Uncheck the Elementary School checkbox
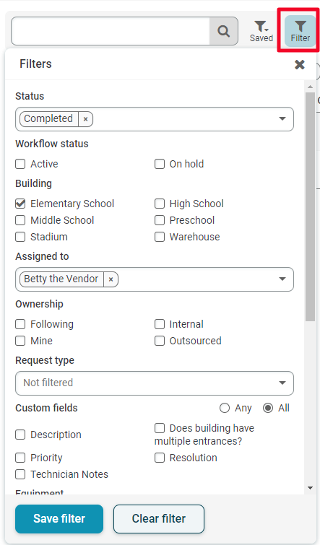The height and width of the screenshot is (545, 320). click(20, 204)
